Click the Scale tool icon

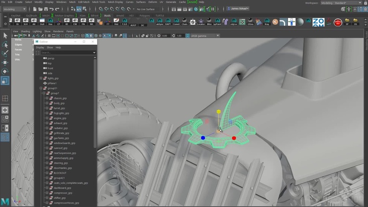pyautogui.click(x=5, y=80)
